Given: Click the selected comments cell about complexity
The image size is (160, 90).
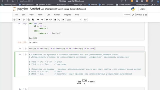Looking at the screenshot, I should (x=86, y=64).
